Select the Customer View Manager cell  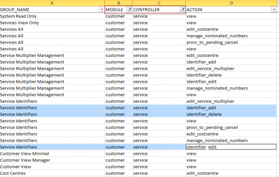52,160
